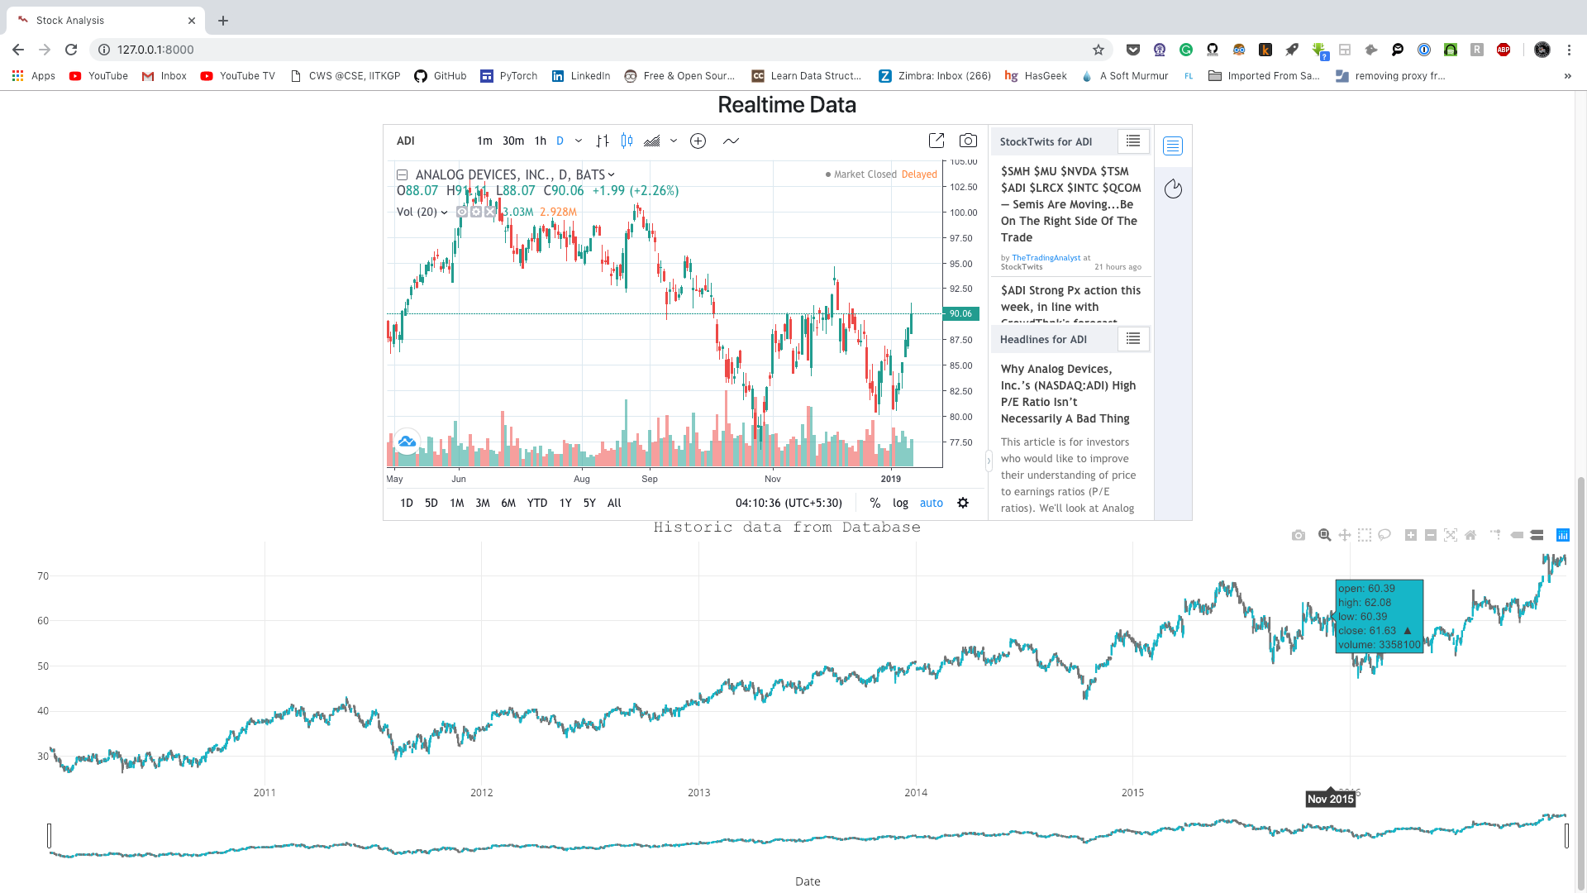Toggle Plotly compare data on hover
Image resolution: width=1587 pixels, height=893 pixels.
[1537, 535]
